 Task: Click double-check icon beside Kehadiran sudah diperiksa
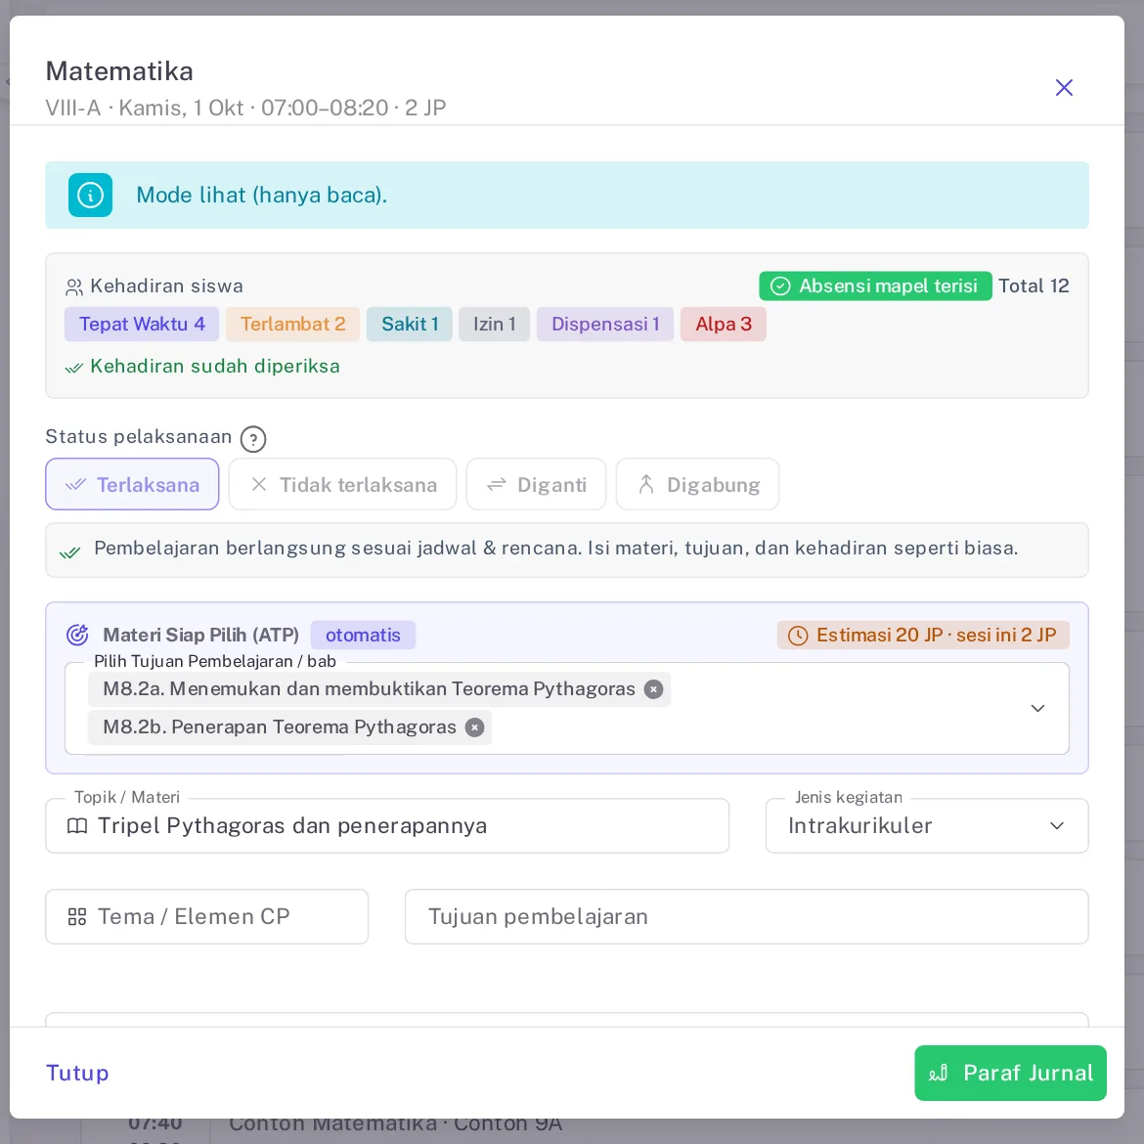coord(74,367)
